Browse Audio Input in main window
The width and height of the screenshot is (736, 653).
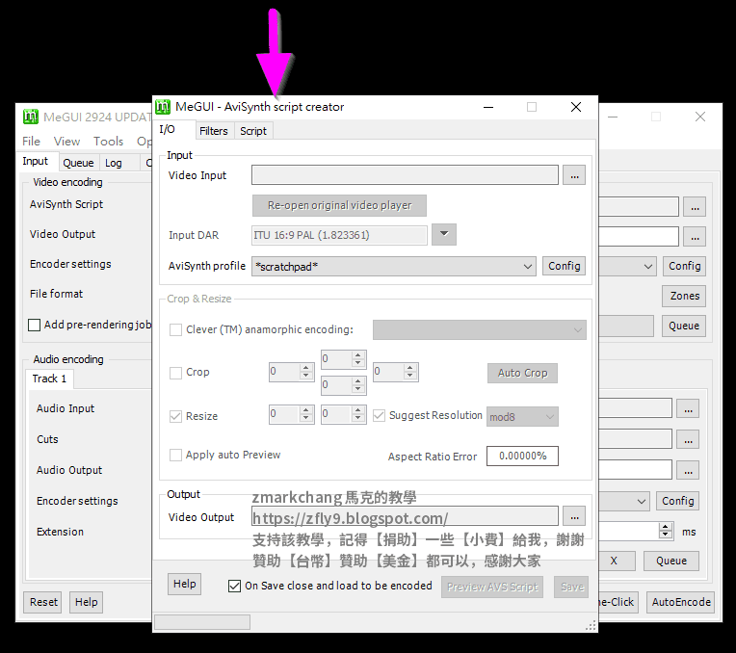click(x=688, y=409)
